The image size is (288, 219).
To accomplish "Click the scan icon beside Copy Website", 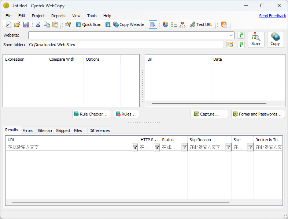I will click(x=108, y=24).
